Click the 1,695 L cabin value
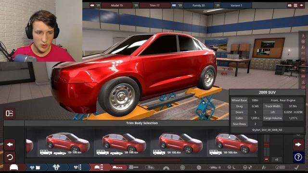The image size is (308, 173). click(255, 118)
